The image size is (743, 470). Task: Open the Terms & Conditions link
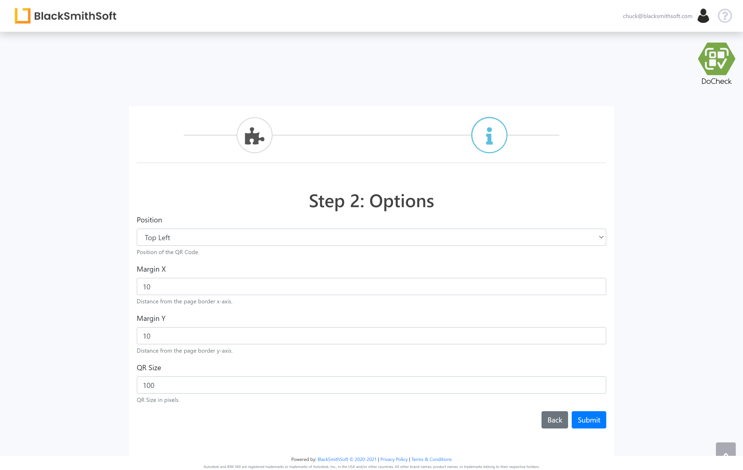point(431,459)
